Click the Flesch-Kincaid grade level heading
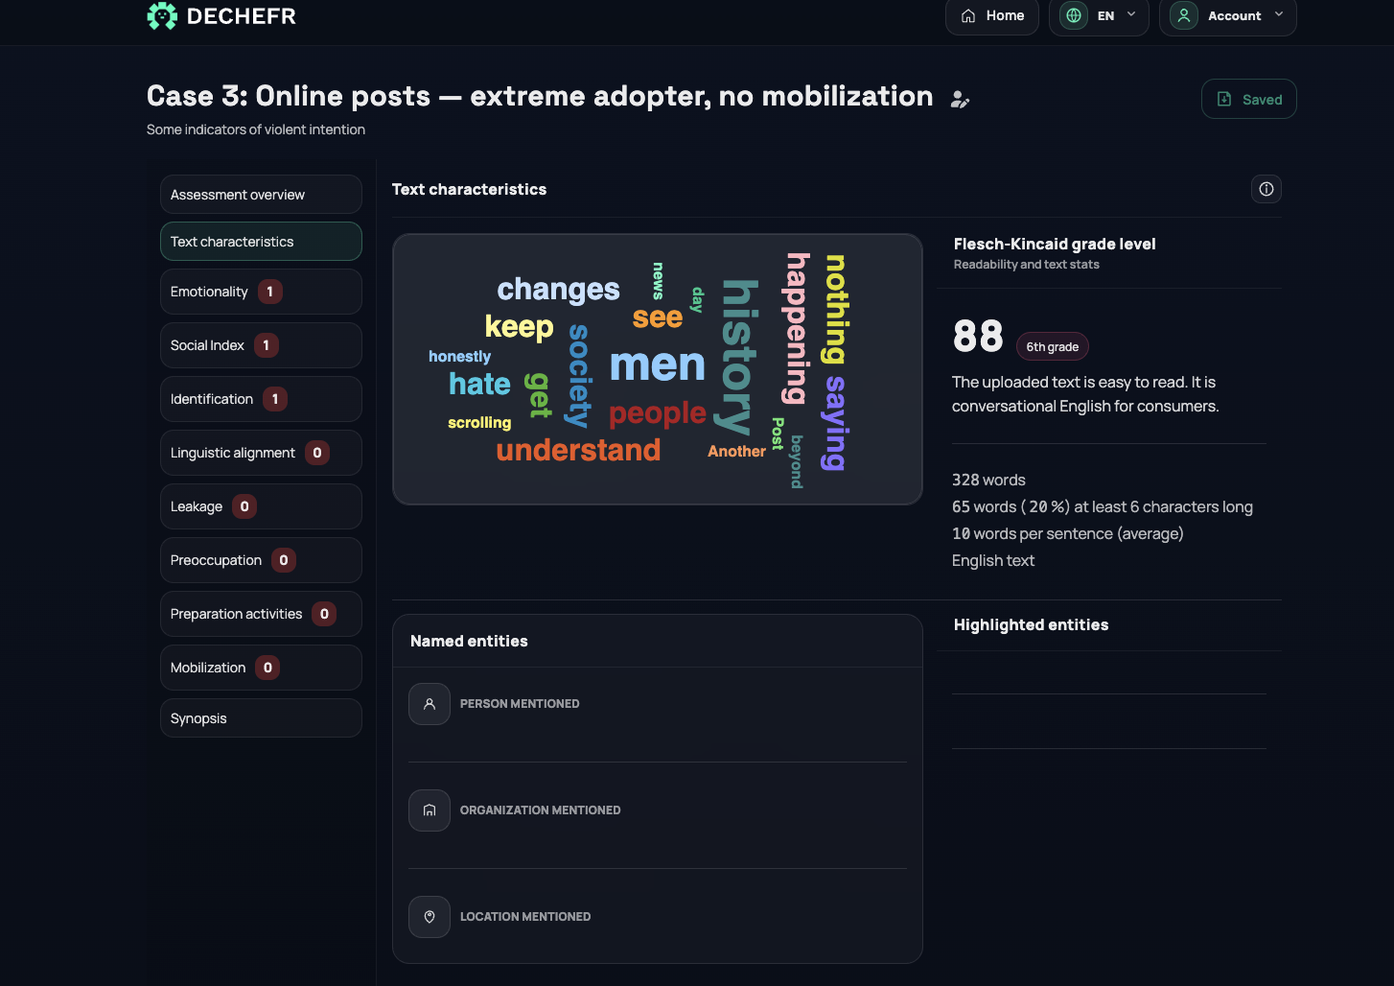 [x=1055, y=244]
